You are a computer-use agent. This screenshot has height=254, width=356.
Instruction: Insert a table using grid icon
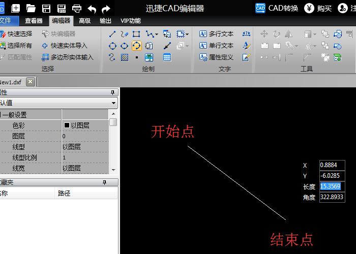[x=167, y=57]
